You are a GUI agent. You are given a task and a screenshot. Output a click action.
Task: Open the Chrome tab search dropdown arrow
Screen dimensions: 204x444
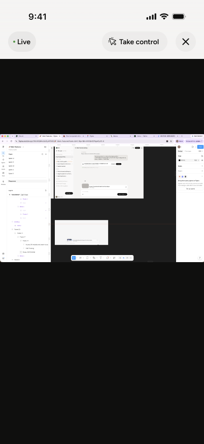(x=13, y=136)
